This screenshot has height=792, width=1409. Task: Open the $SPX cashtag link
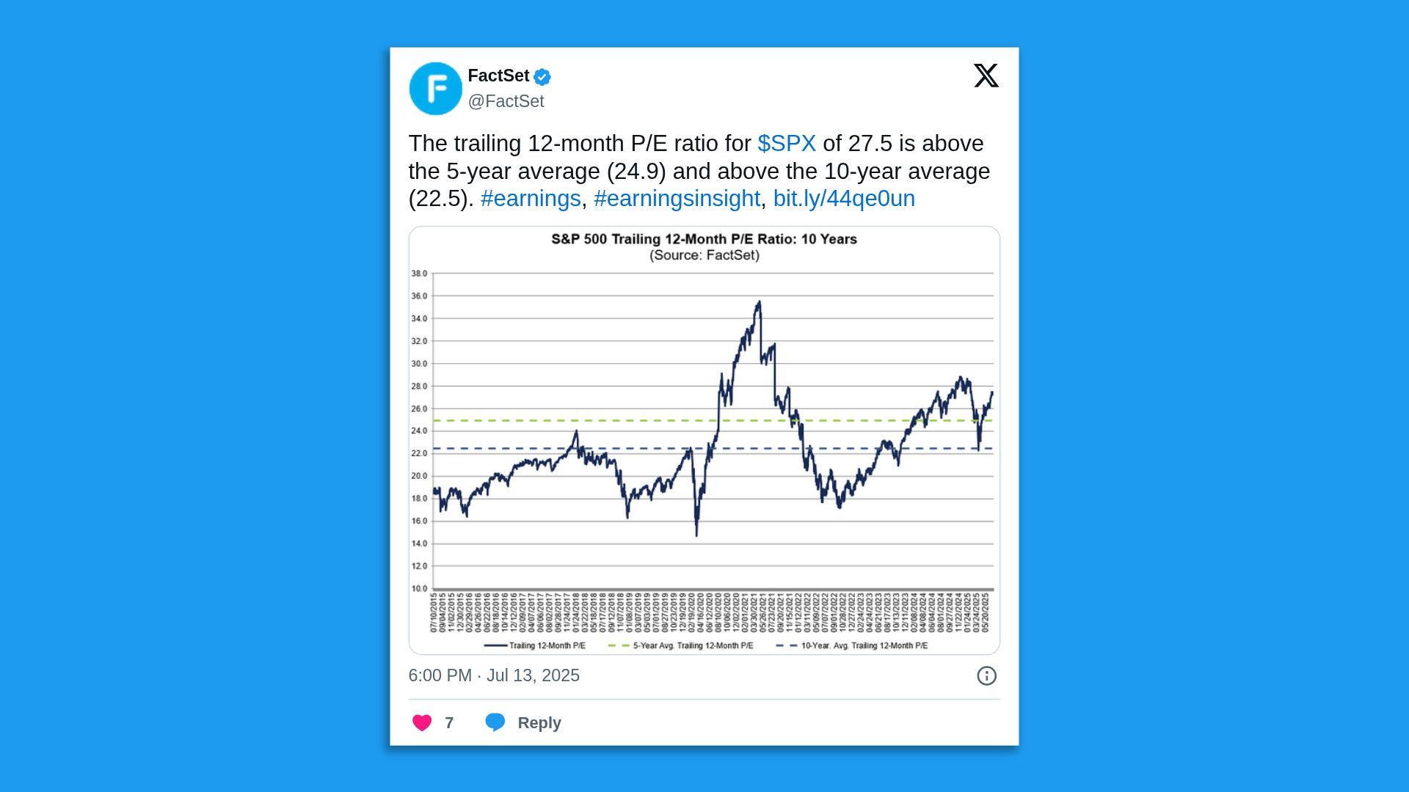point(786,144)
